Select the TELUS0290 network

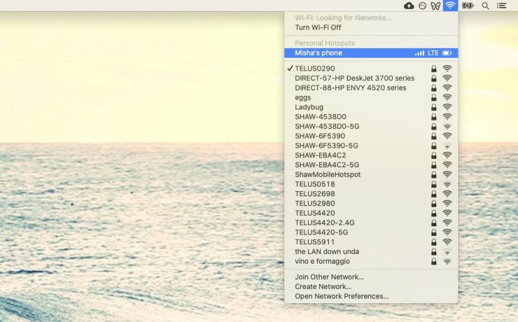371,69
